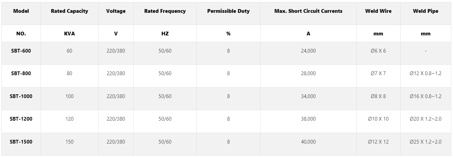
Task: Select the 40,000 current value
Action: [x=308, y=142]
